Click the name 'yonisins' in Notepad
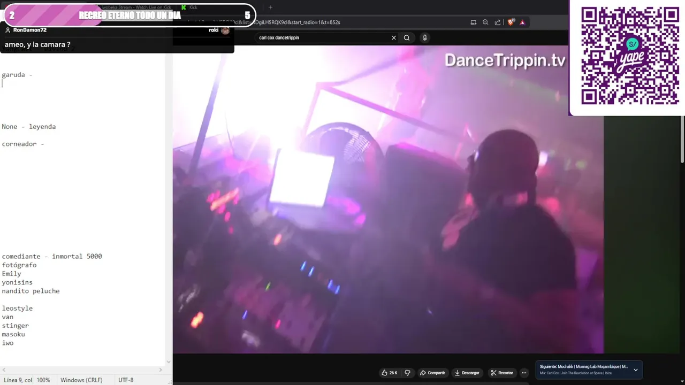 pos(17,282)
